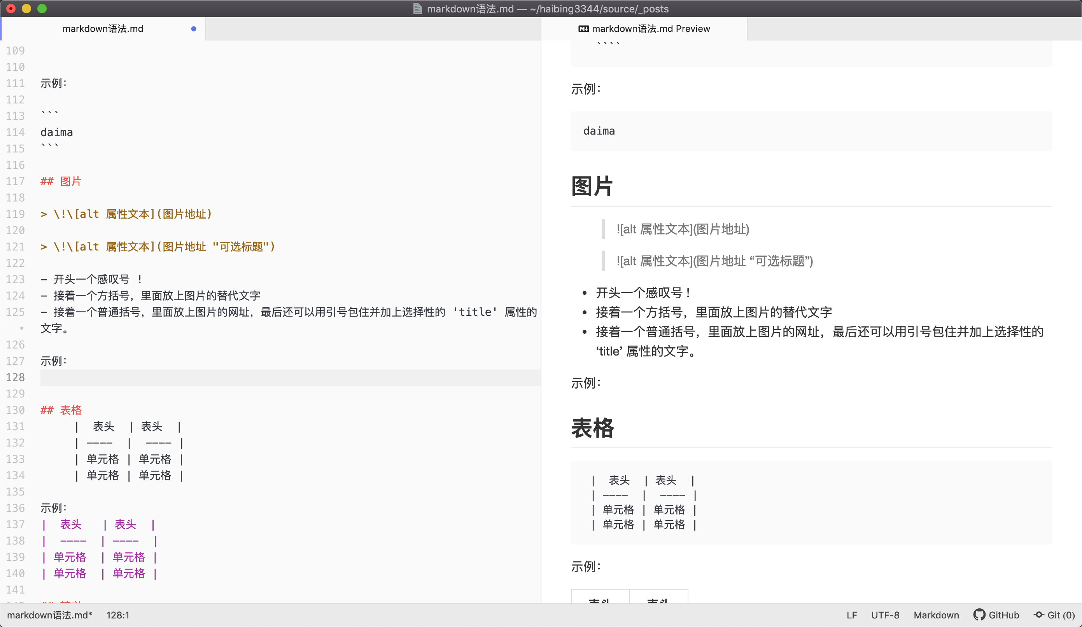Click the 表格 heading in the preview
This screenshot has height=627, width=1082.
[x=592, y=428]
